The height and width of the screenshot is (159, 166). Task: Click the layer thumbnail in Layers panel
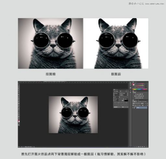135,108
